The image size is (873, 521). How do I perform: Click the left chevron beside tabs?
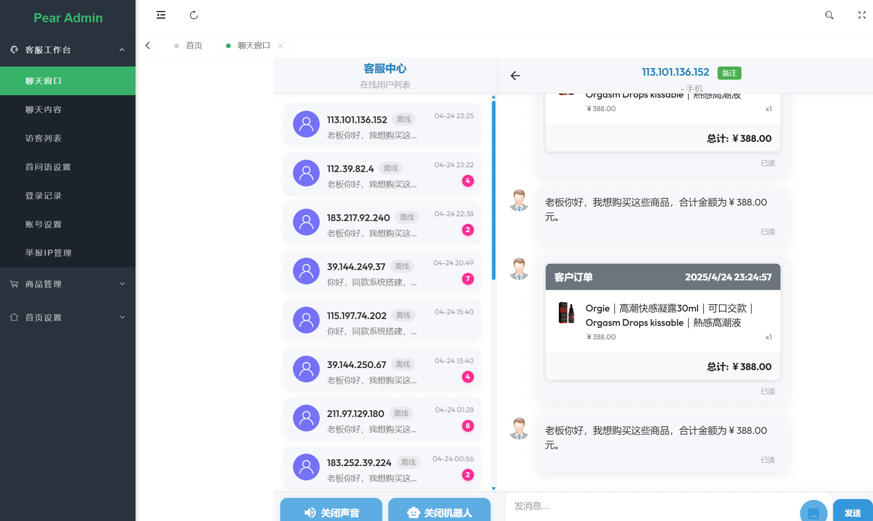(148, 45)
